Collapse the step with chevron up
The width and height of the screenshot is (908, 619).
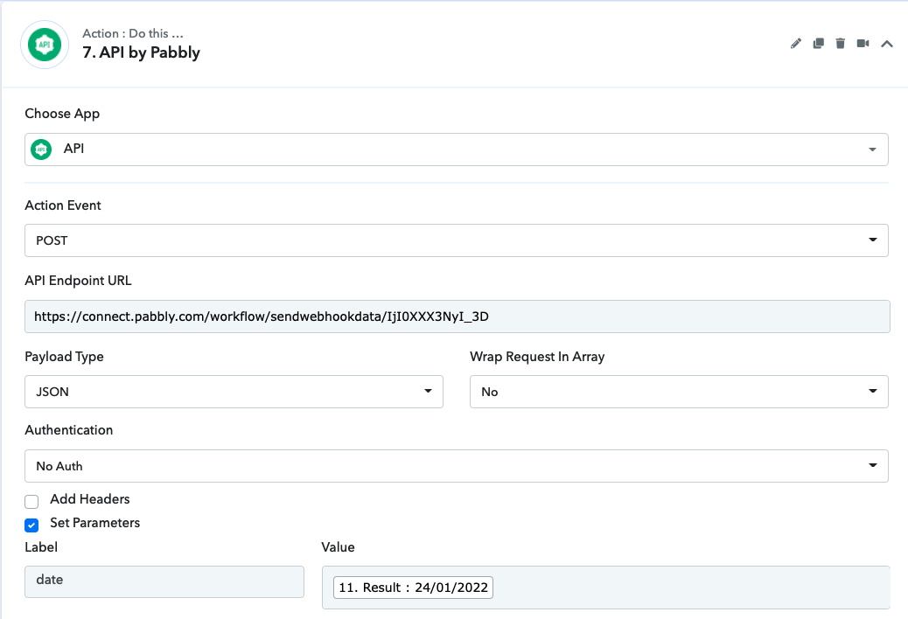(x=887, y=44)
